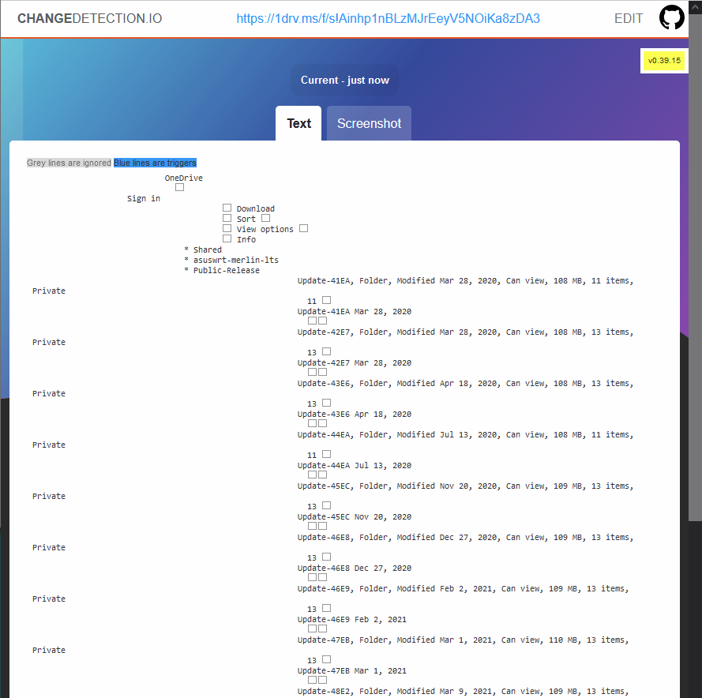Click the OneDrive text line
This screenshot has width=702, height=698.
pos(183,178)
